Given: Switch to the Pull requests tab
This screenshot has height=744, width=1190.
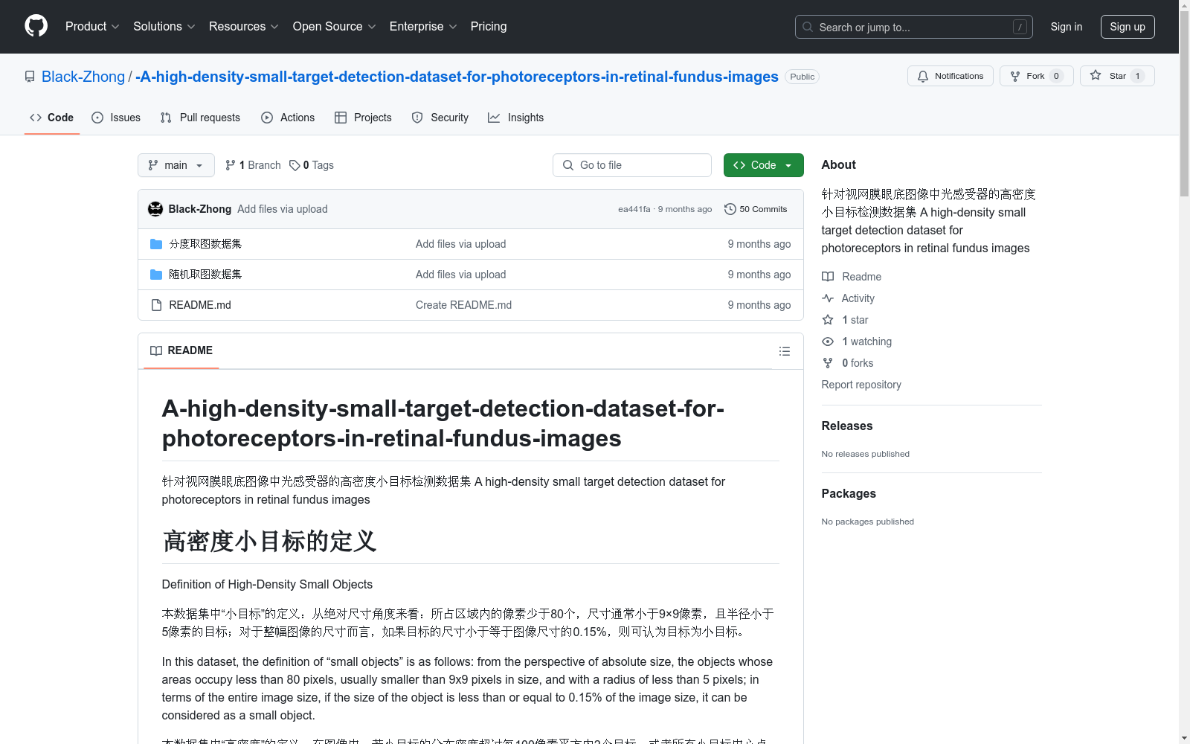Looking at the screenshot, I should pos(200,118).
